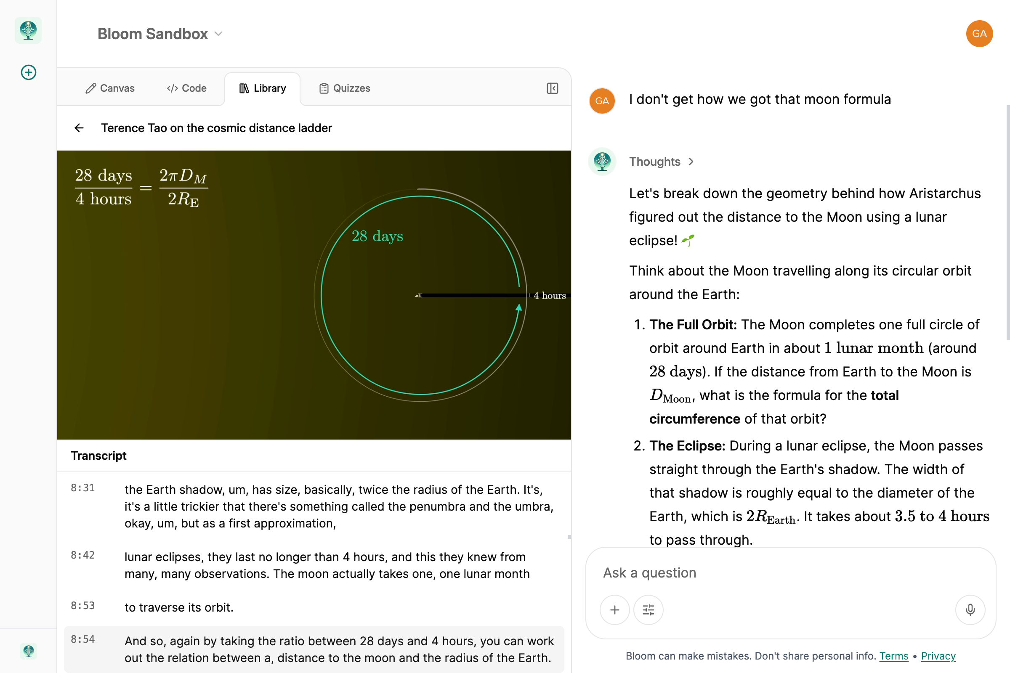The image size is (1010, 673).
Task: Switch to the Canvas tab
Action: pyautogui.click(x=110, y=88)
